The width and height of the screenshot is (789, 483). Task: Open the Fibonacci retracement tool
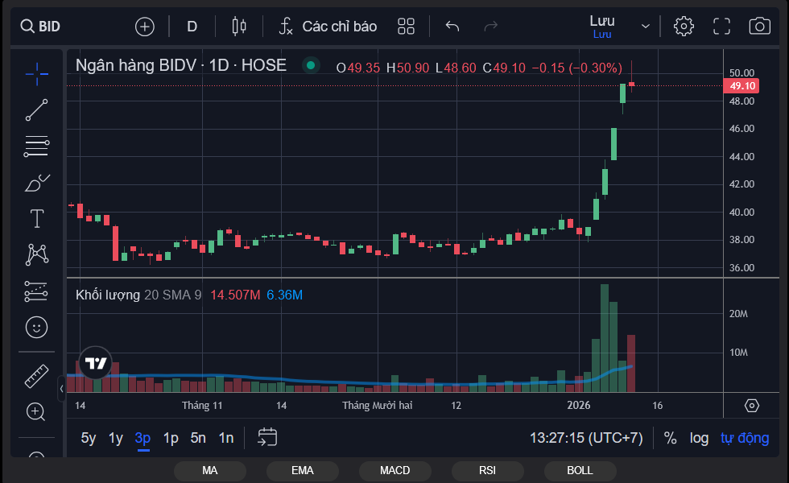coord(36,147)
